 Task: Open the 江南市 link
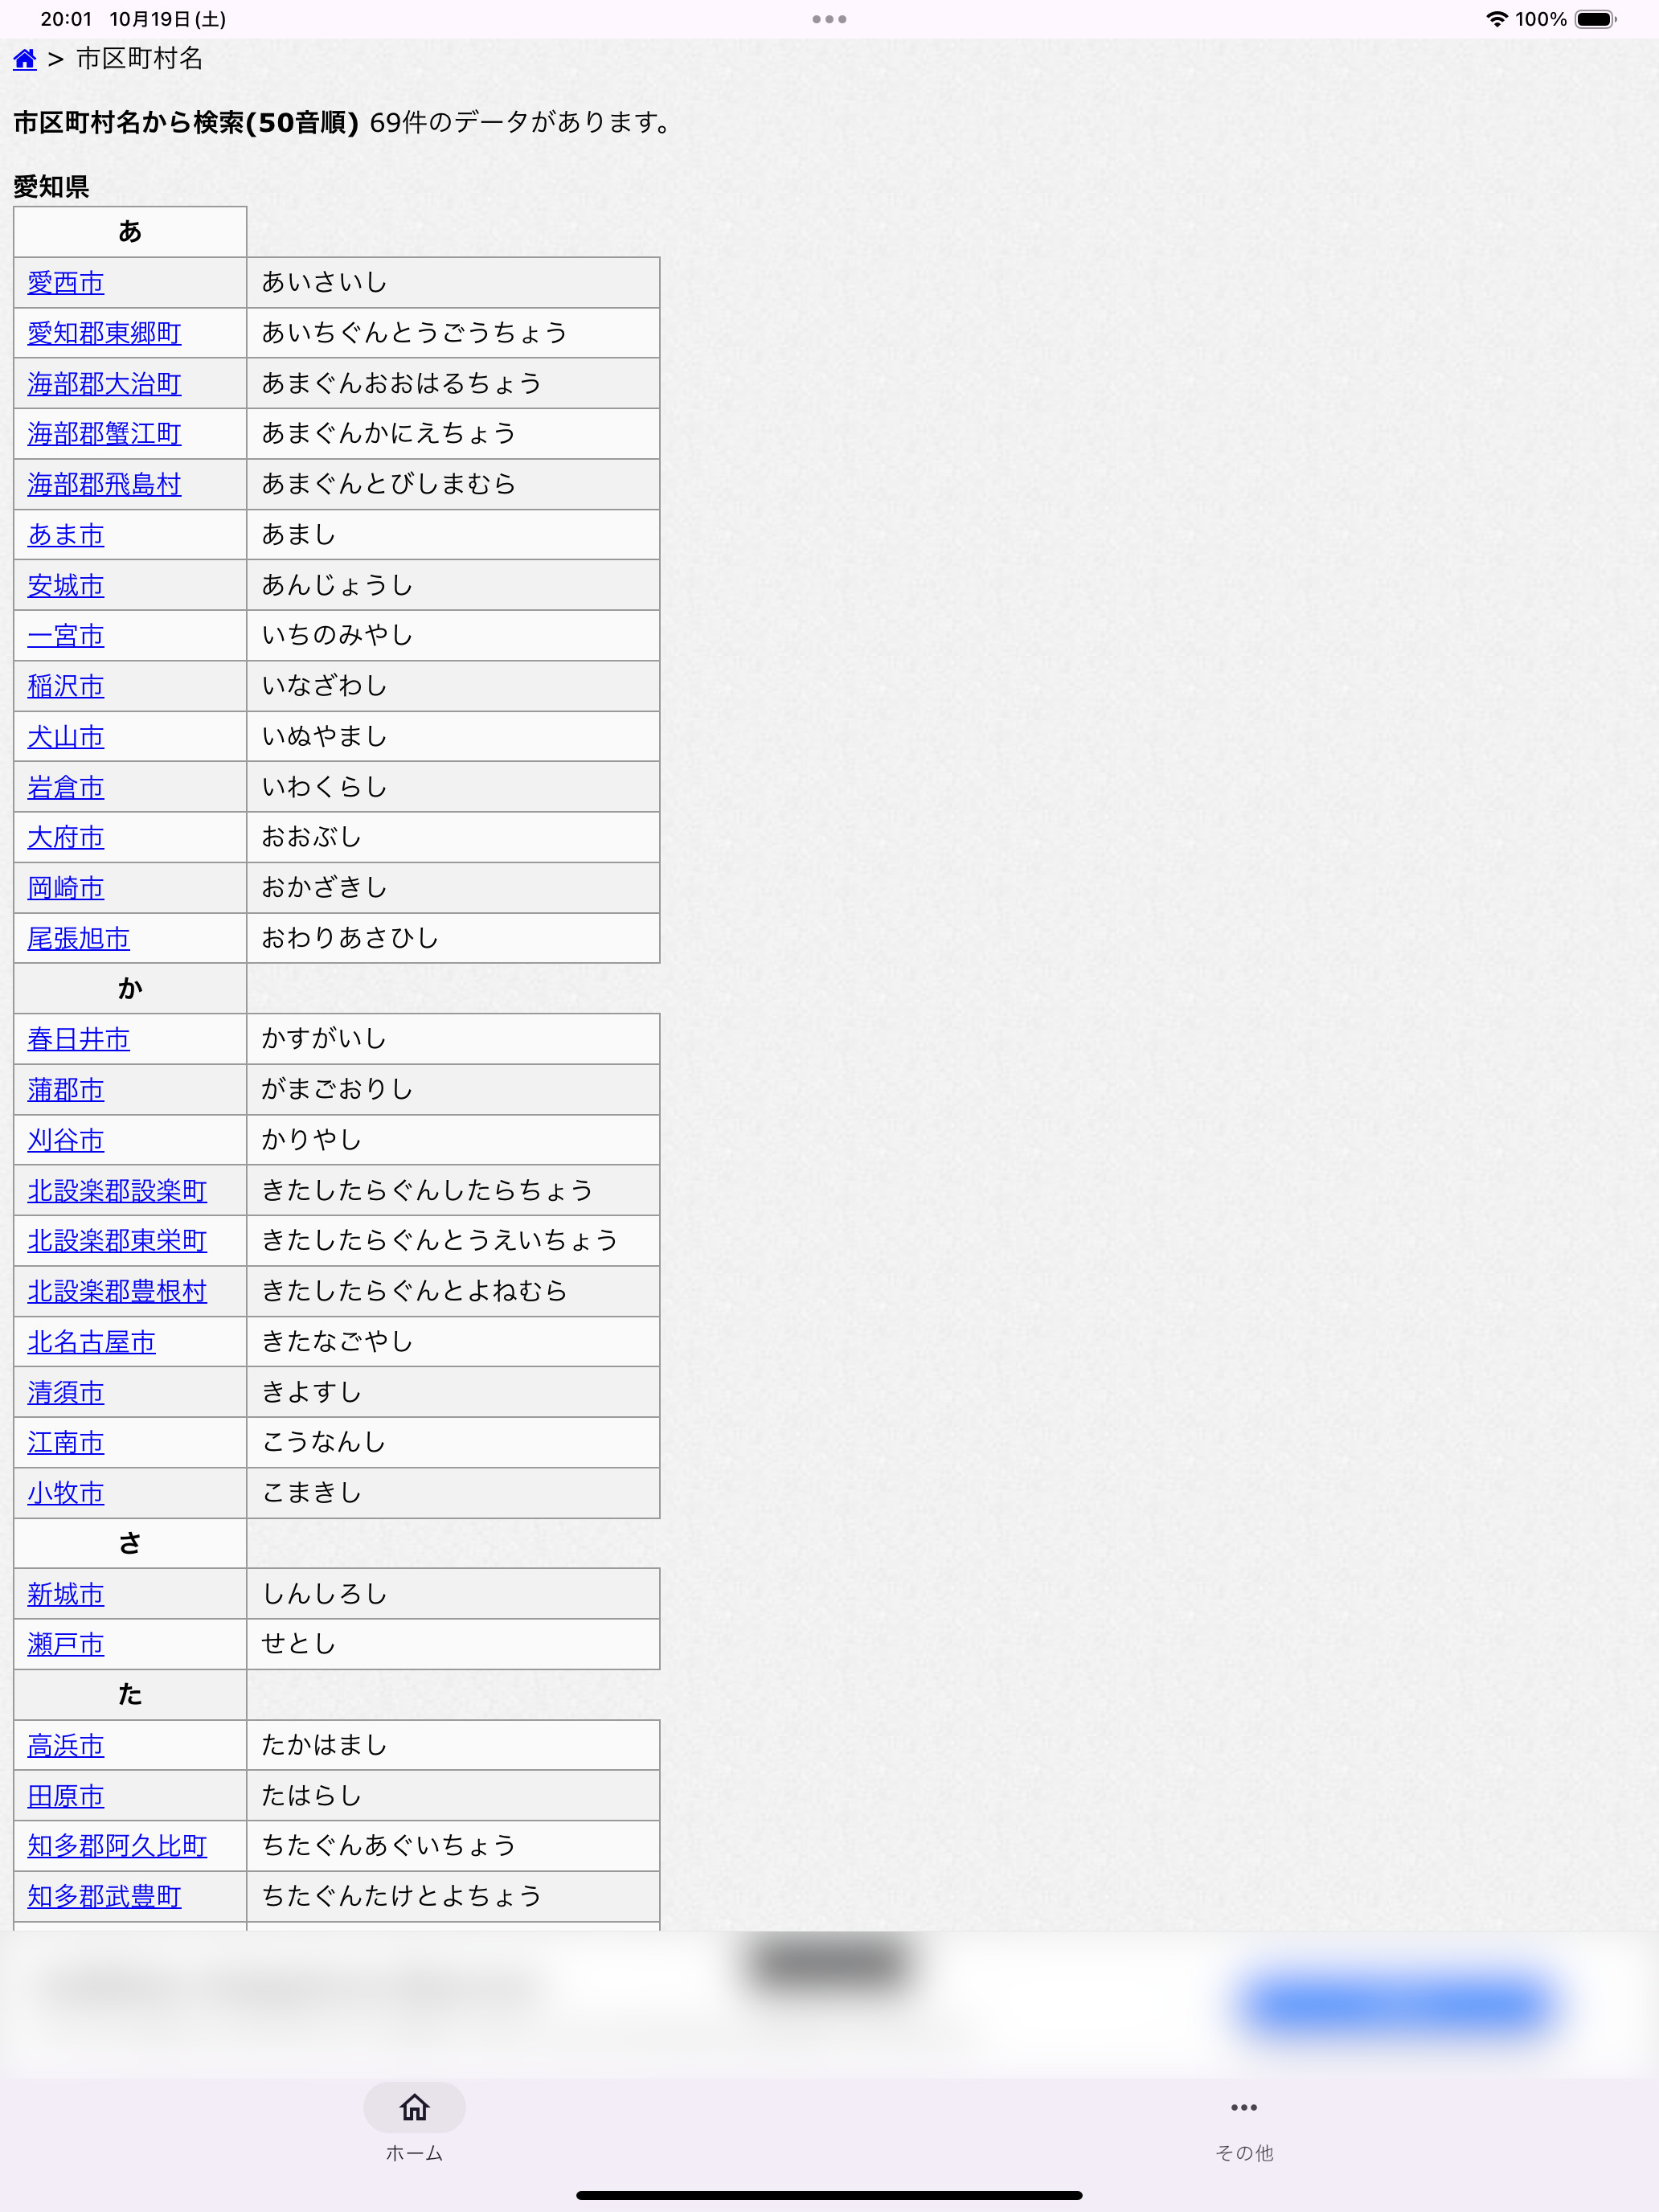coord(66,1443)
